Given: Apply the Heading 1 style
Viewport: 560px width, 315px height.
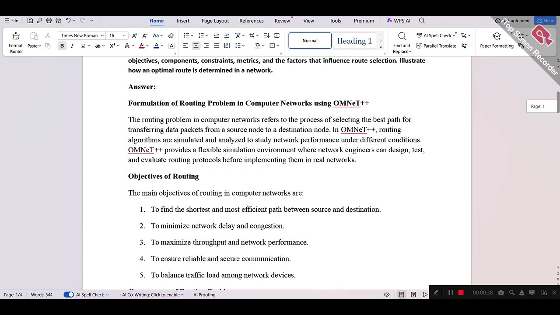Looking at the screenshot, I should click(354, 41).
